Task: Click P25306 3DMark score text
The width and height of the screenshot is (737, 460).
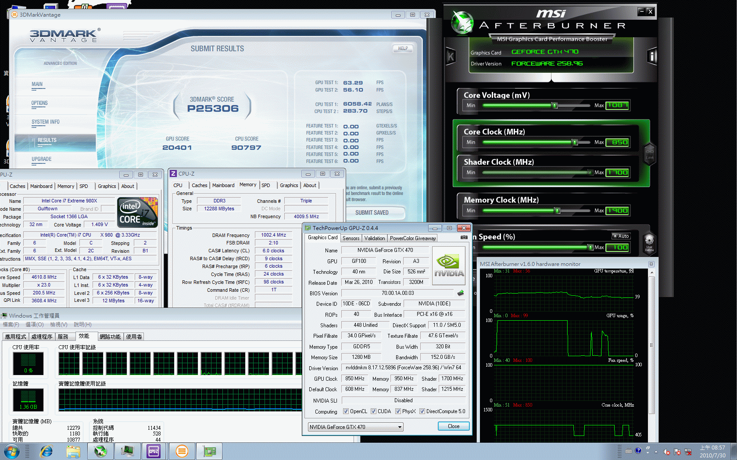Action: [x=213, y=109]
